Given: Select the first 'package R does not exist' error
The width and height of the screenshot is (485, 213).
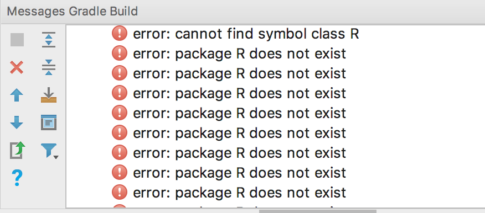Looking at the screenshot, I should [x=239, y=54].
